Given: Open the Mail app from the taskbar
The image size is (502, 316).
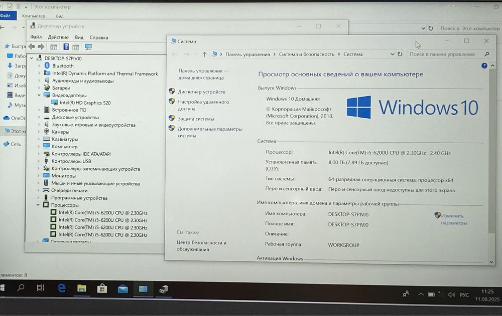Looking at the screenshot, I should [x=122, y=289].
